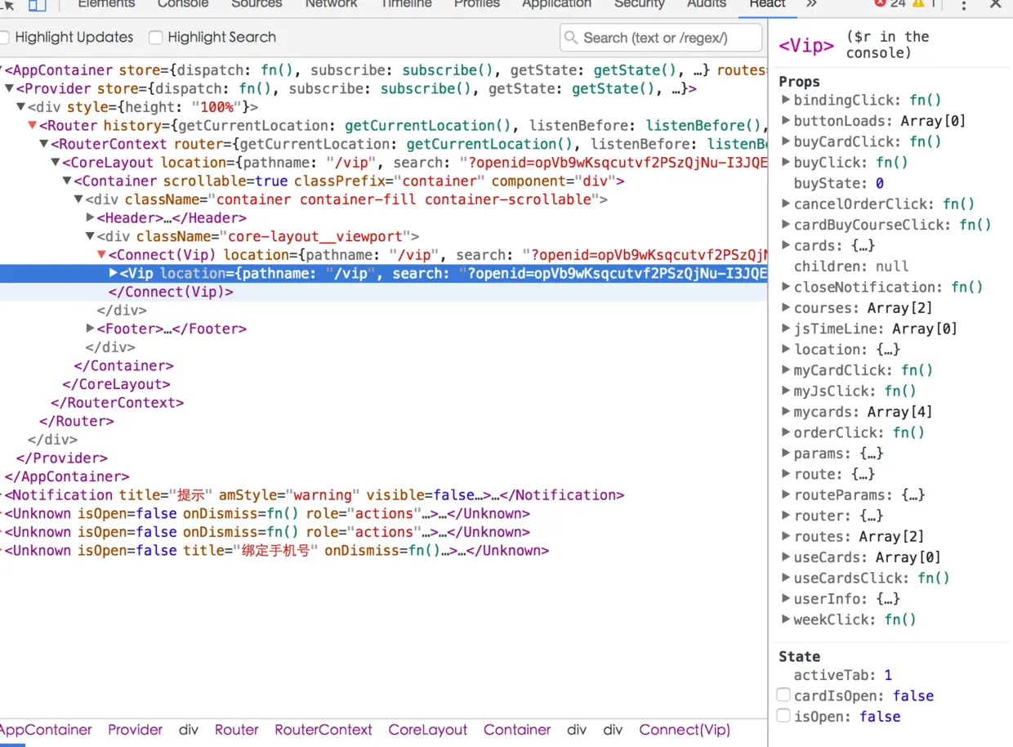
Task: Select the Unknown row titled 绑定手机号
Action: click(384, 551)
